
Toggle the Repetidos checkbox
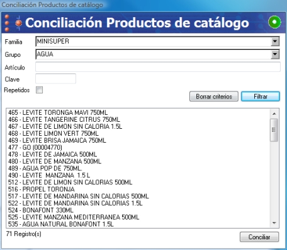(x=39, y=90)
